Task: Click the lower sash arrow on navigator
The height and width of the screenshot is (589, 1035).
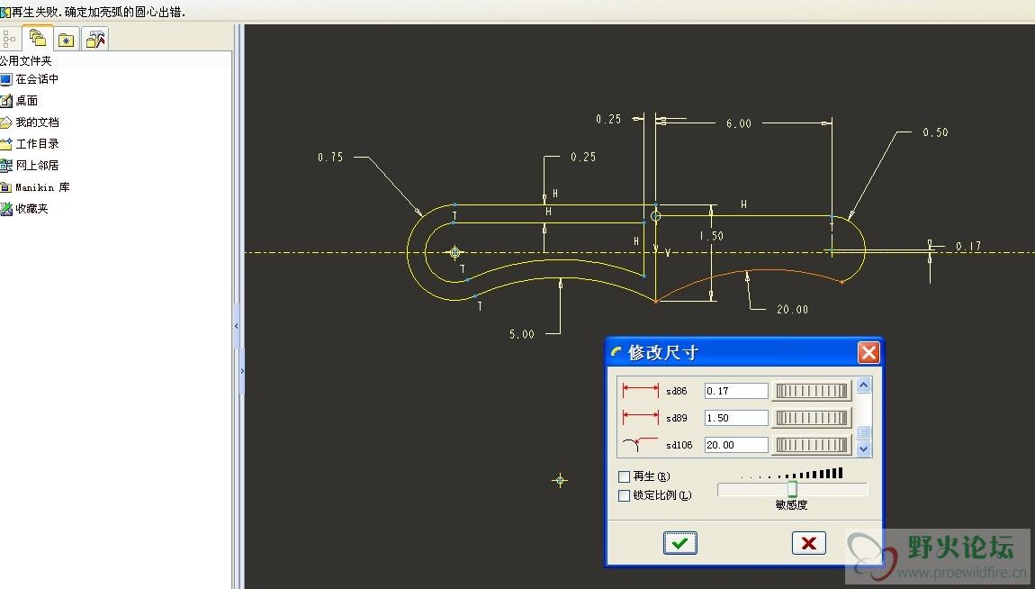Action: pos(241,371)
